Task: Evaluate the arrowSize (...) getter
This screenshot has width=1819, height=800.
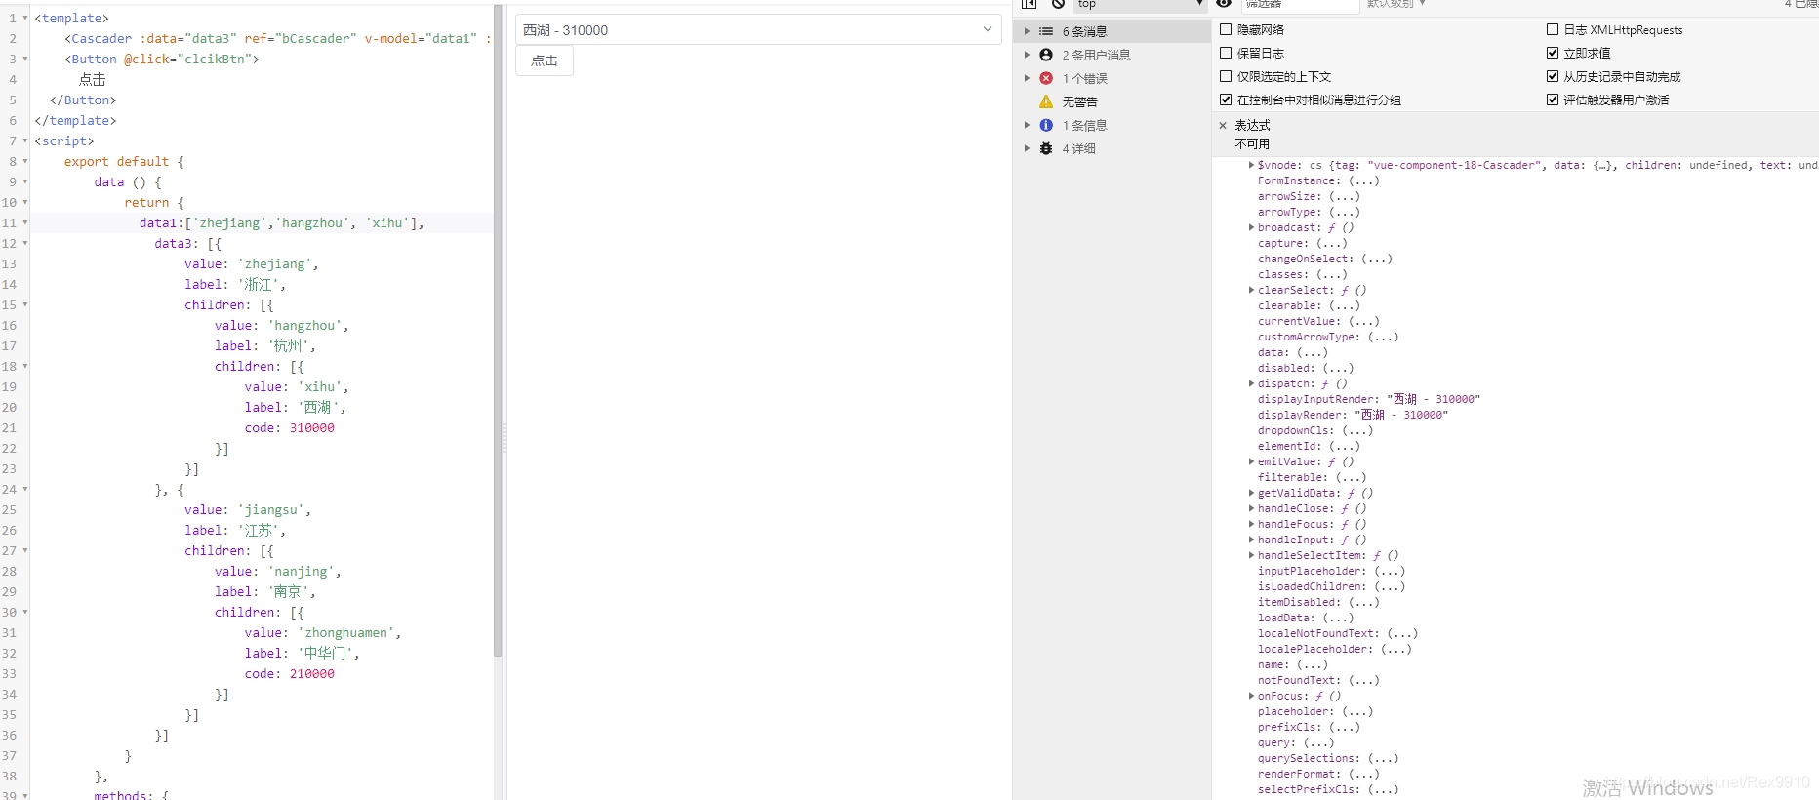Action: 1345,196
